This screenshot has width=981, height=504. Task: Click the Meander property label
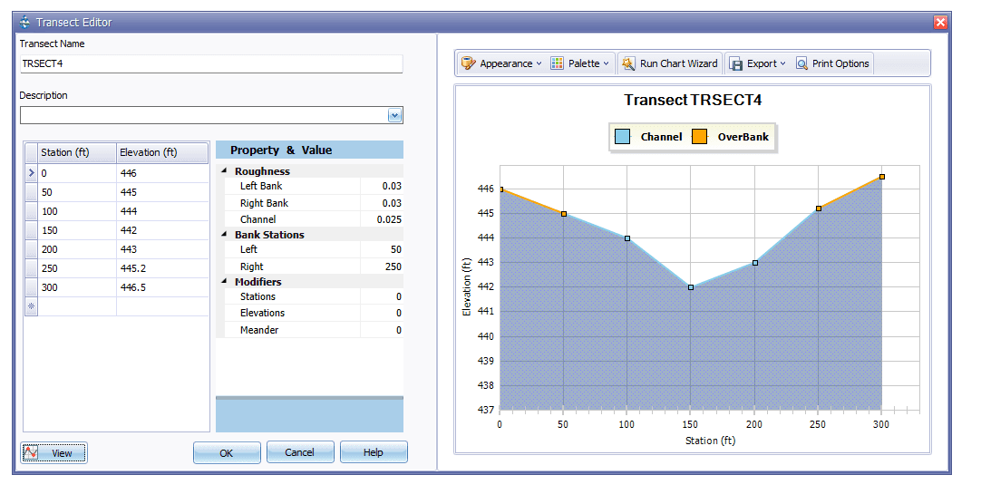coord(259,330)
